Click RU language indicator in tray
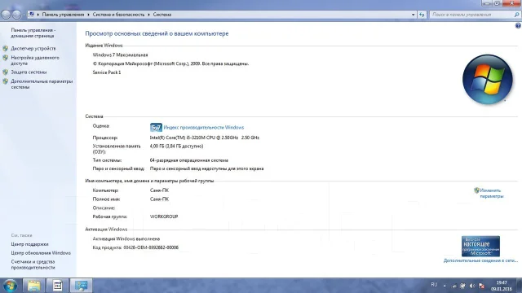522x293 pixels. (434, 285)
